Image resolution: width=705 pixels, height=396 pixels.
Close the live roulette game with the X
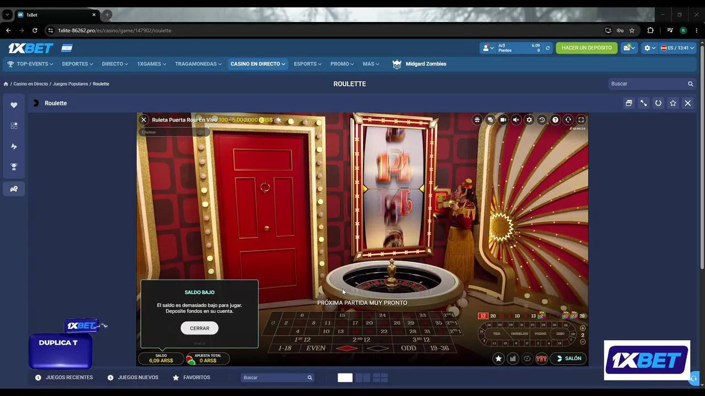[x=144, y=120]
